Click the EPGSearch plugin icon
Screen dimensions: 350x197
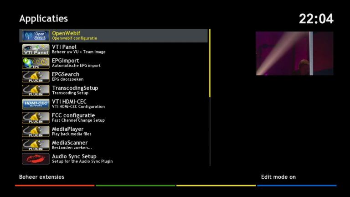(x=36, y=77)
